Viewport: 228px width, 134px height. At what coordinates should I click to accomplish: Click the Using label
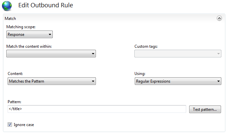(x=140, y=74)
